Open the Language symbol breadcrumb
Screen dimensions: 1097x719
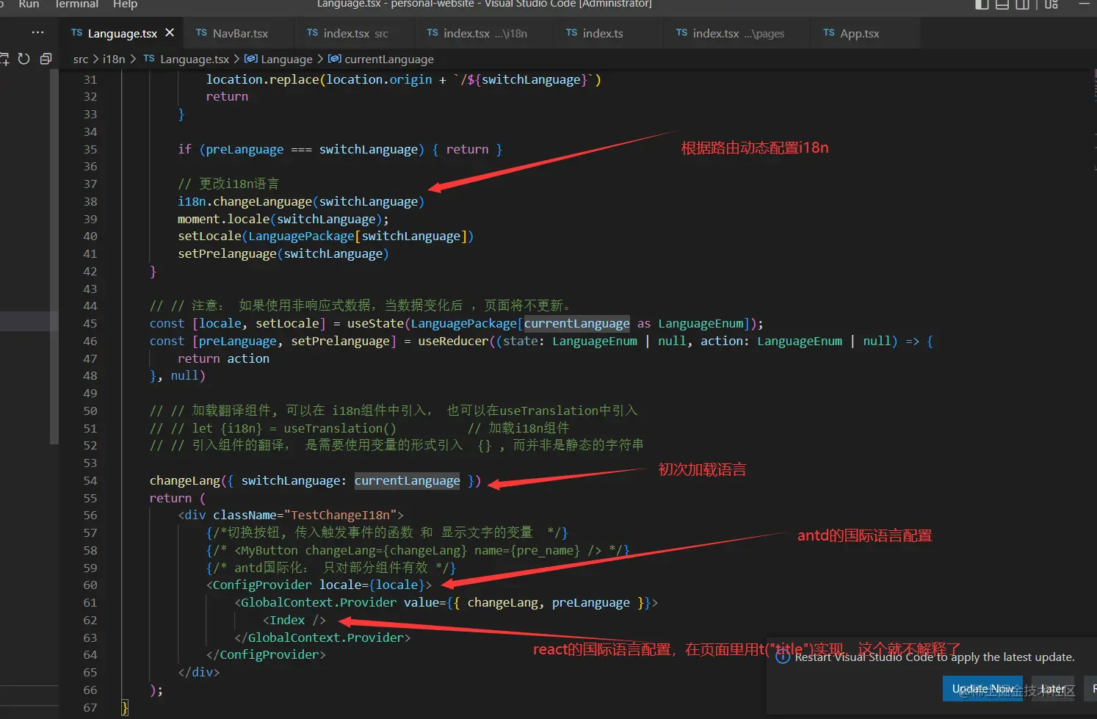[286, 59]
